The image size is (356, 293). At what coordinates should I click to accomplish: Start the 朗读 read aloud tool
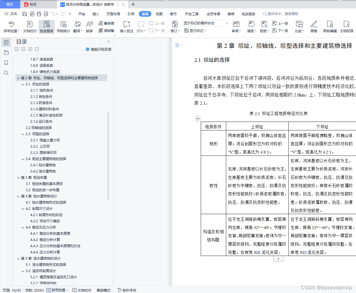point(89,27)
